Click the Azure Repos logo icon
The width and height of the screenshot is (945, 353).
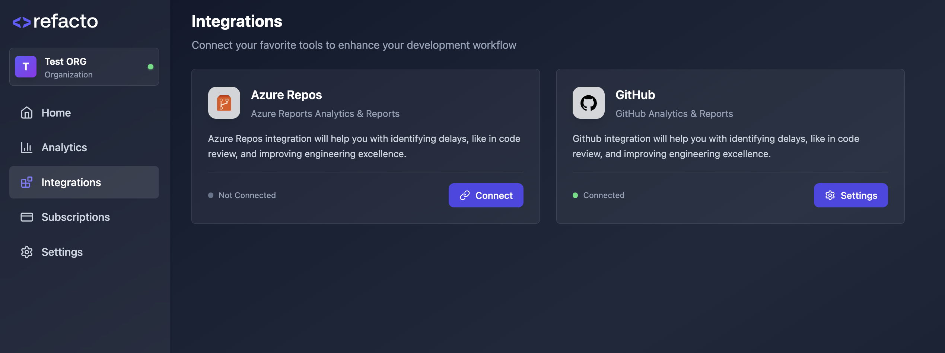tap(224, 103)
